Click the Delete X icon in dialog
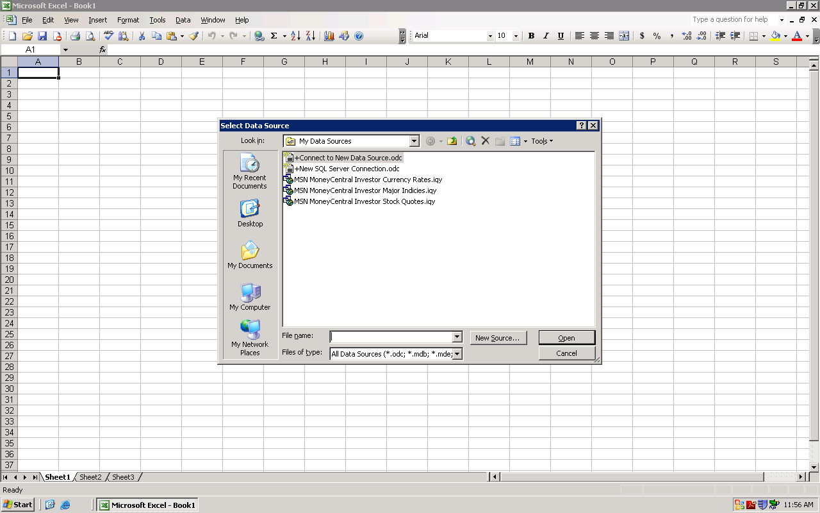820x513 pixels. point(486,141)
